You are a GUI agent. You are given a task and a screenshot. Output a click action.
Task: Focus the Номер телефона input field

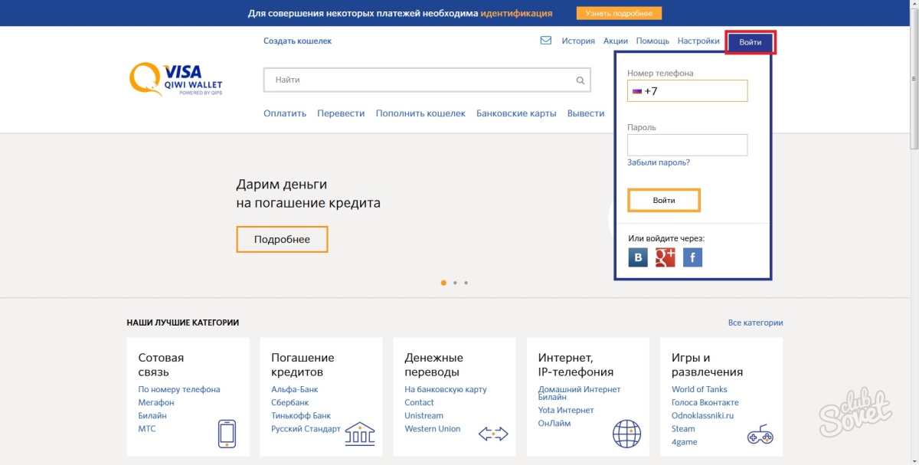click(687, 91)
